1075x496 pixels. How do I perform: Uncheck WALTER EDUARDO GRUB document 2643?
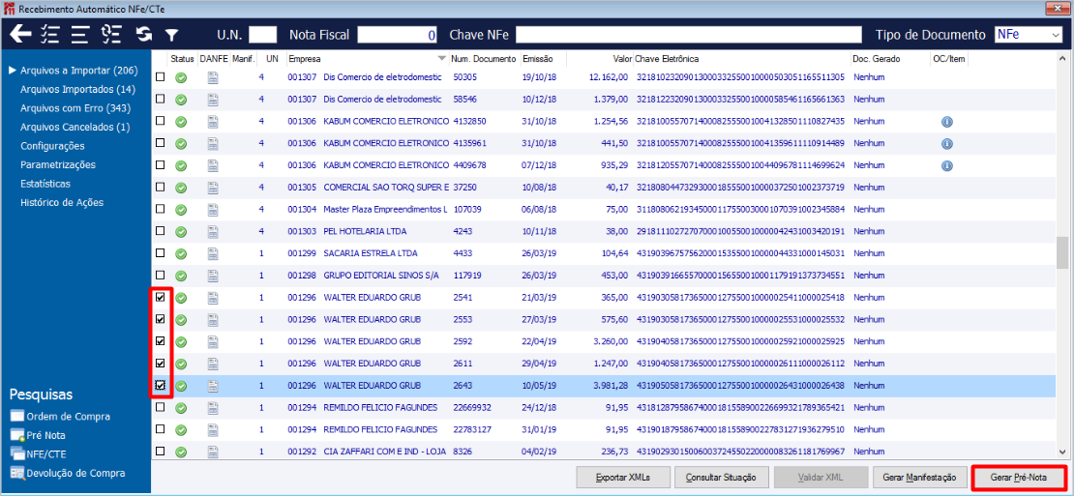click(x=161, y=385)
